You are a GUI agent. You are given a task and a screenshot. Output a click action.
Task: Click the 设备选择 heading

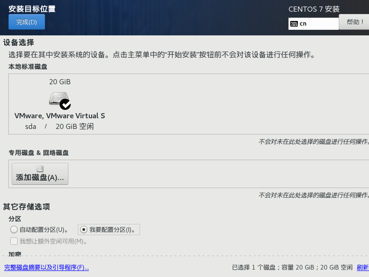(x=19, y=42)
